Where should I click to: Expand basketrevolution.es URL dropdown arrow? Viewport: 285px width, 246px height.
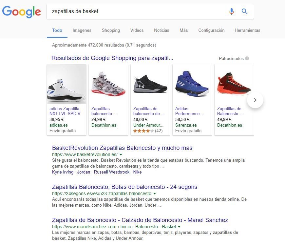coord(121,154)
